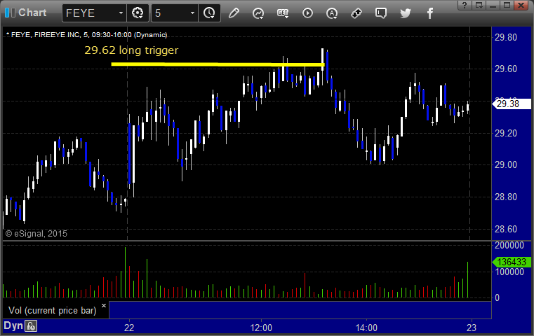This screenshot has height=336, width=534.
Task: Open the gear settings menu in toolbar
Action: click(x=138, y=13)
